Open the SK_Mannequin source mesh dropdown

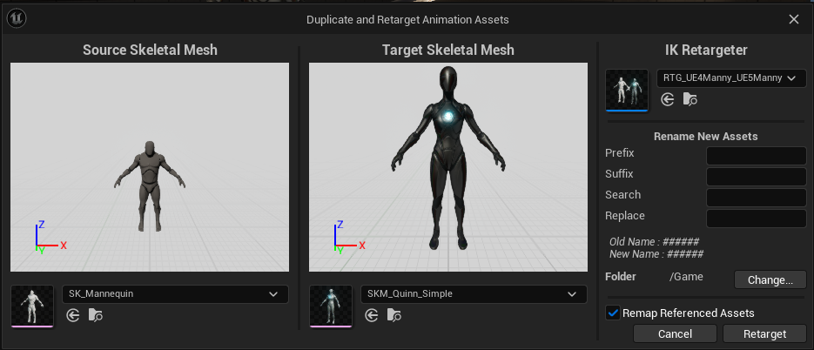point(176,294)
